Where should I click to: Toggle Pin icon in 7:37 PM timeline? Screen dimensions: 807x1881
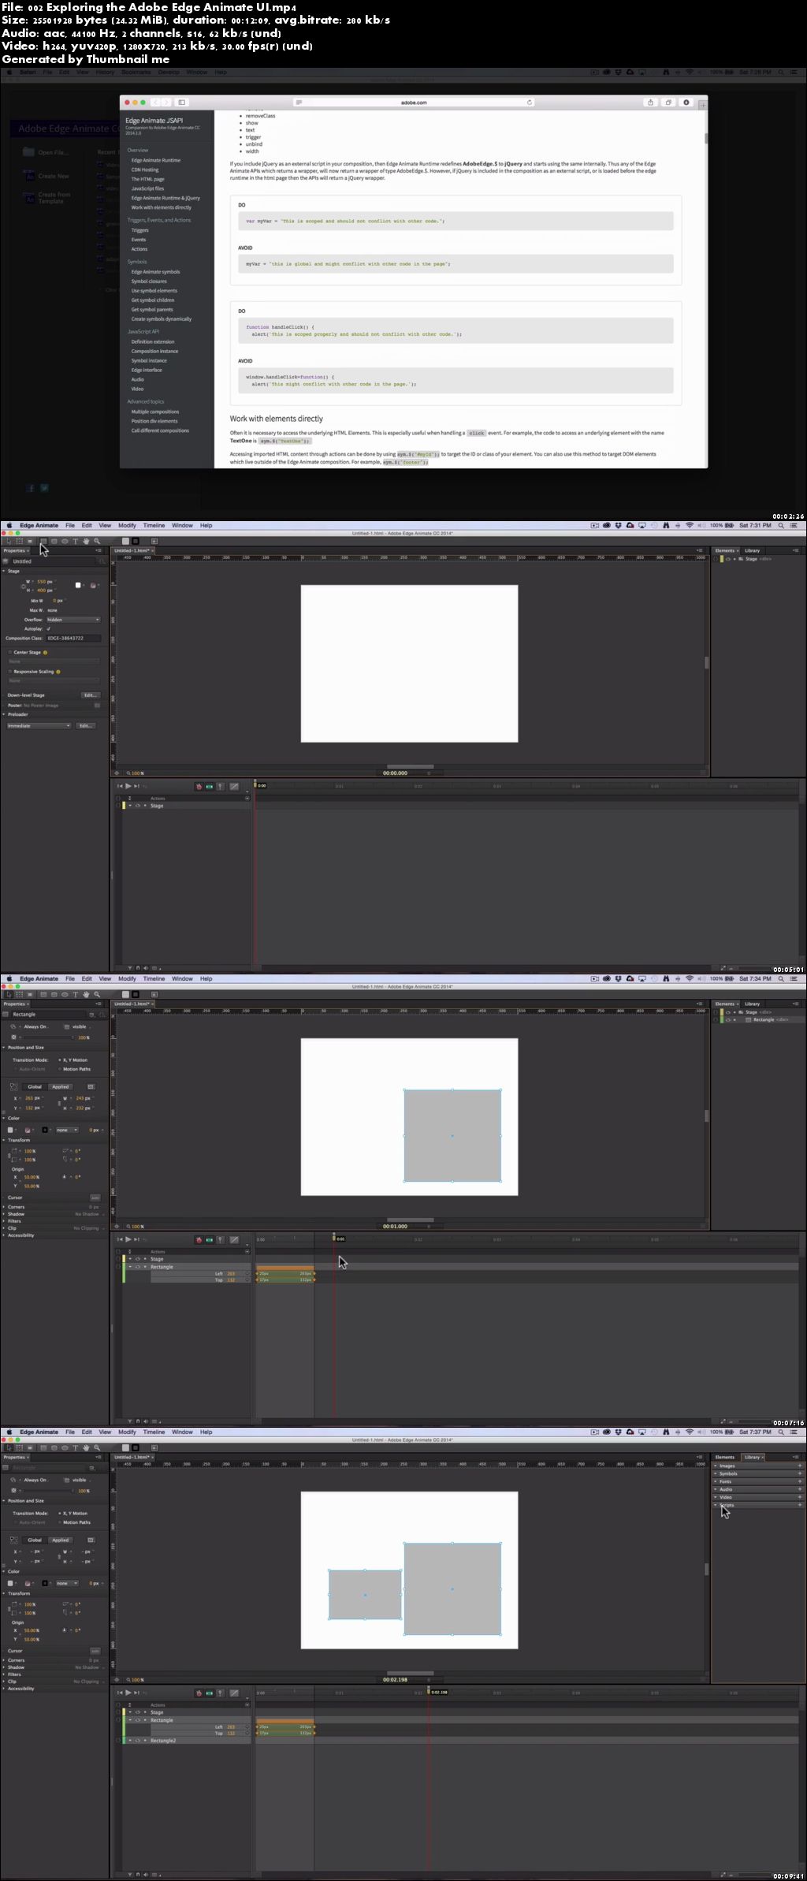coord(220,1693)
